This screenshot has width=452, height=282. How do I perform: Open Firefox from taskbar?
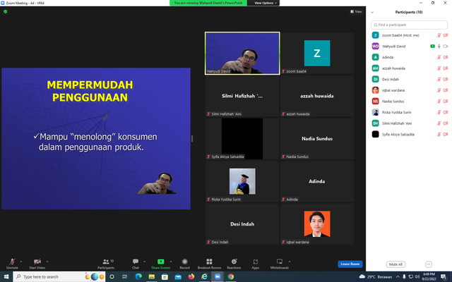point(191,276)
